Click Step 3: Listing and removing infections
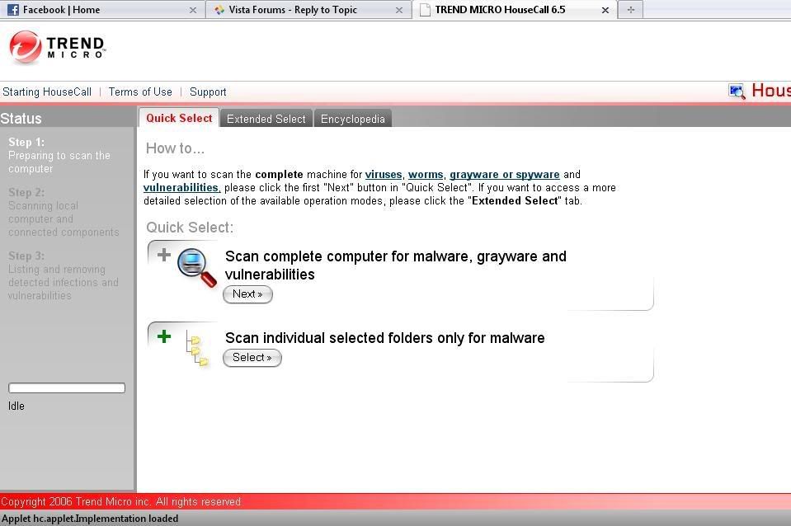The width and height of the screenshot is (791, 526). click(x=63, y=275)
